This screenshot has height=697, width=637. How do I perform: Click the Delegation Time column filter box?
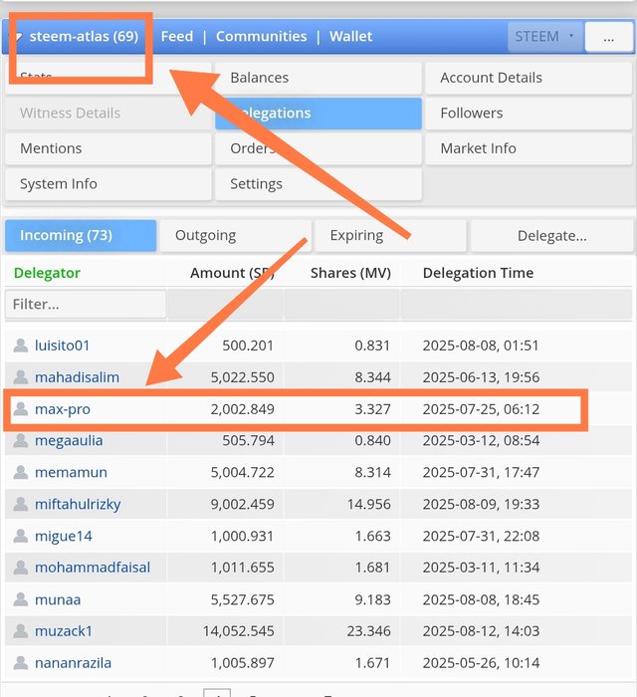517,304
